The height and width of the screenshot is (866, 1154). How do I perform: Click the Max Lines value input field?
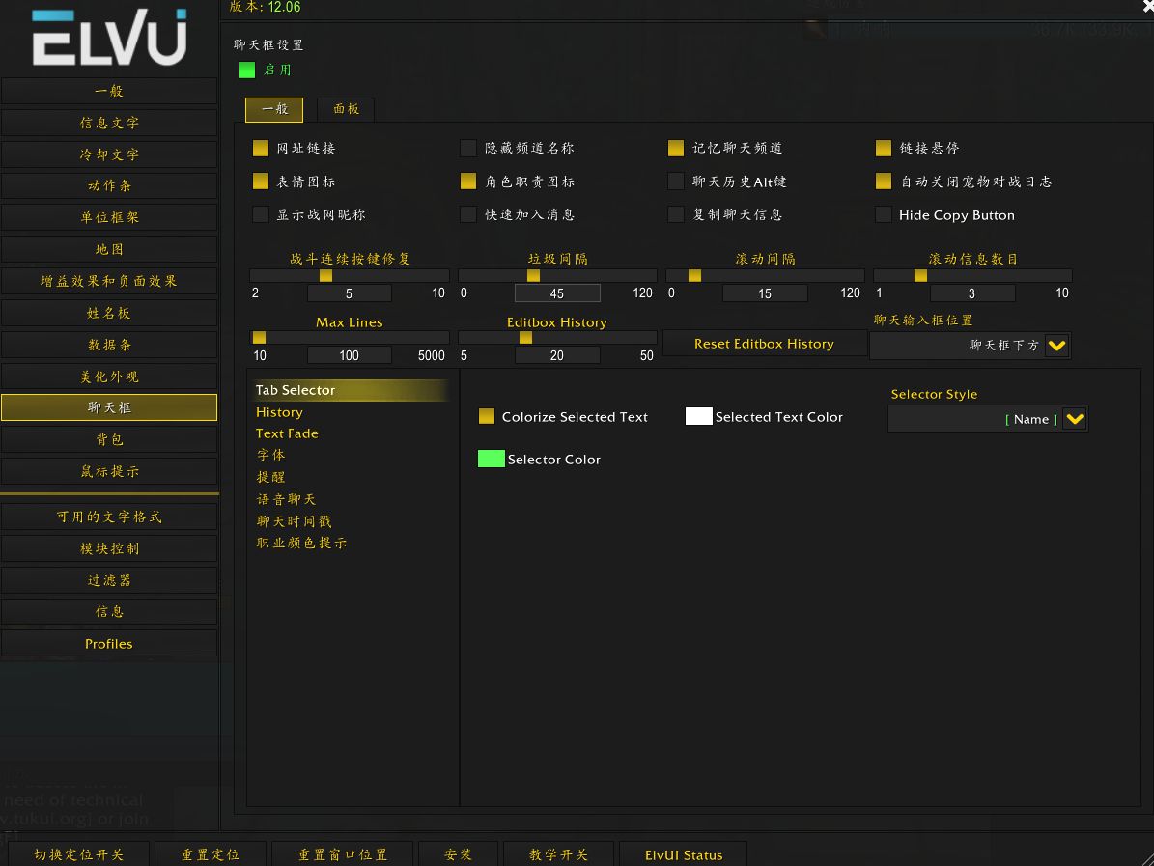tap(349, 355)
